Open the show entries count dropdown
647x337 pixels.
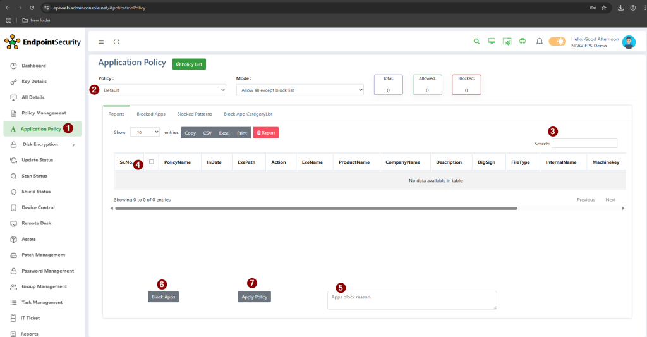coord(145,133)
